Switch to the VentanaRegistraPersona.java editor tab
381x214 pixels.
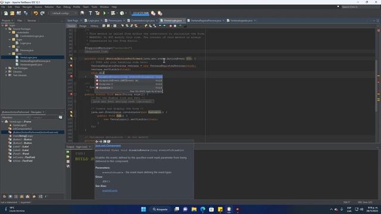(x=205, y=21)
